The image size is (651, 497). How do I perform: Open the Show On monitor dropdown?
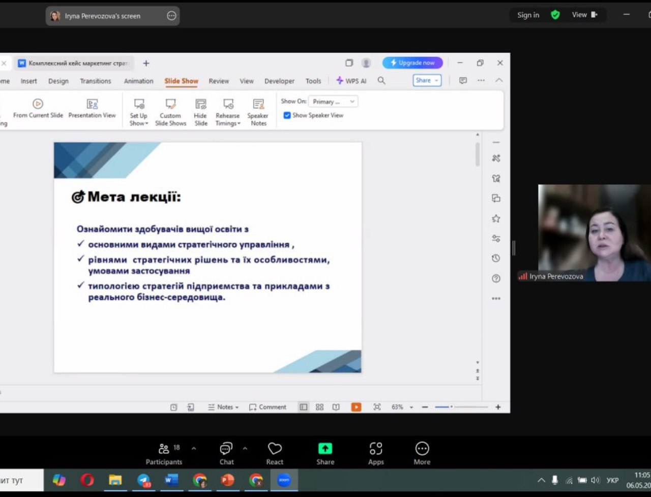[334, 102]
